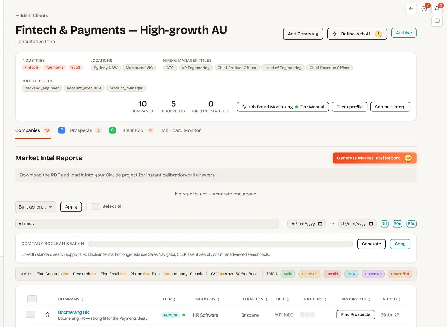Tick the Select all checkbox
This screenshot has height=327, width=447.
(96, 206)
